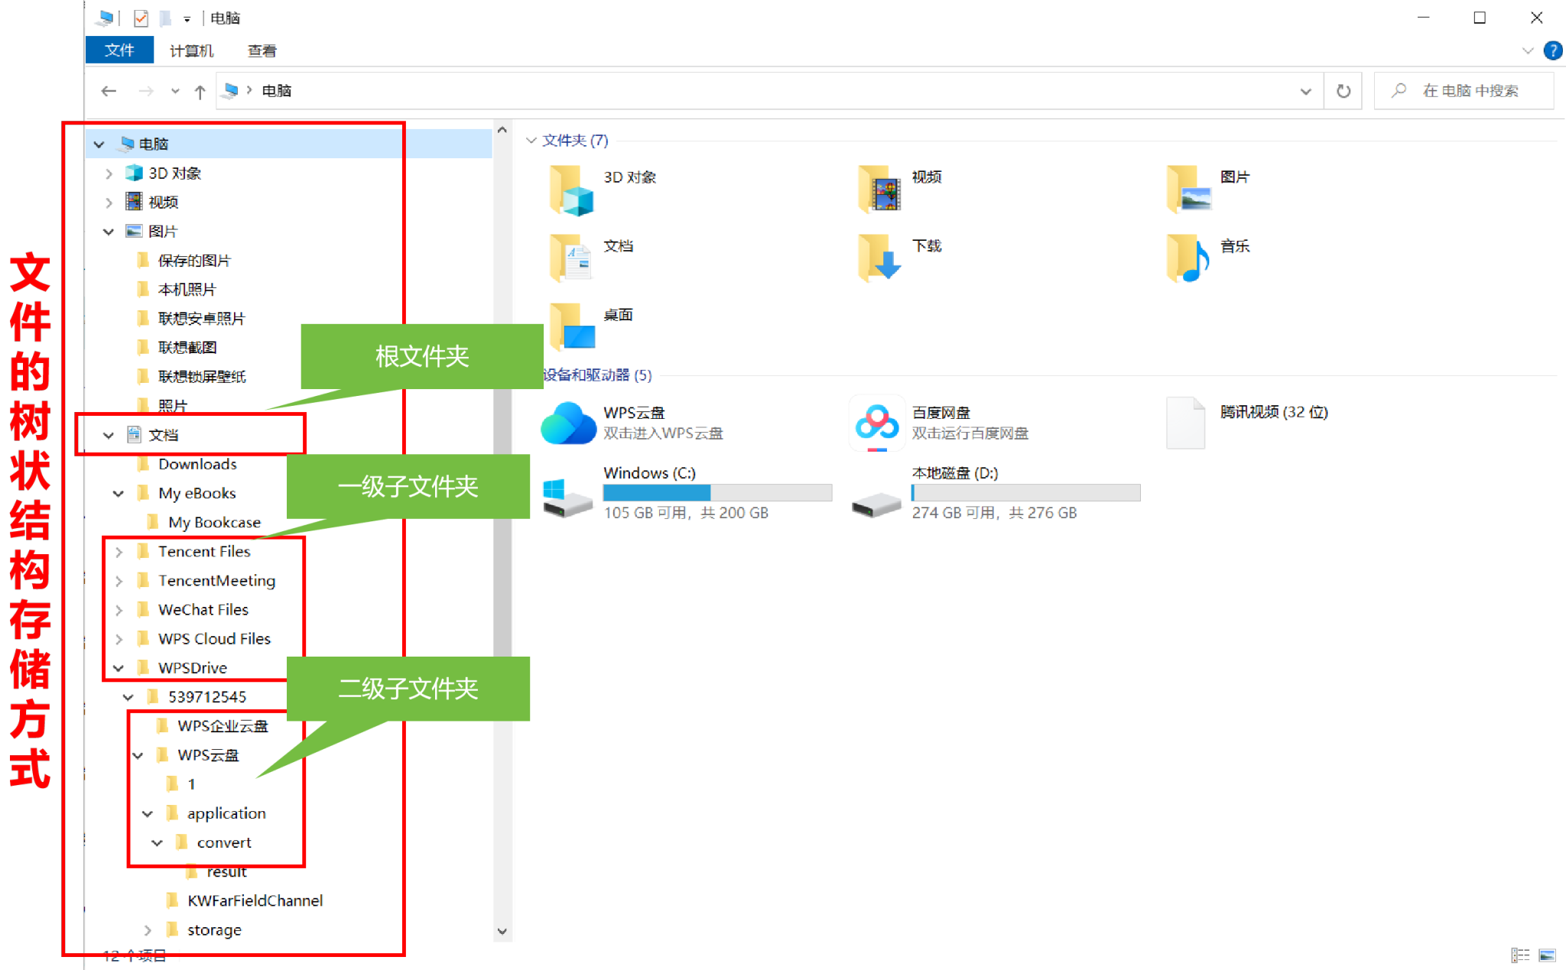The image size is (1566, 970).
Task: Open the blue help question mark icon
Action: click(x=1552, y=50)
